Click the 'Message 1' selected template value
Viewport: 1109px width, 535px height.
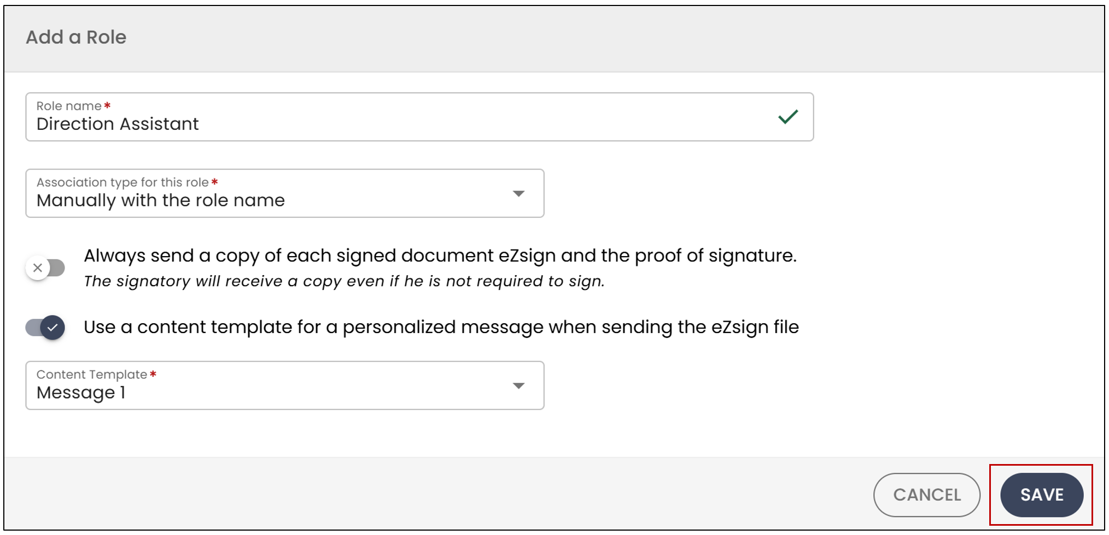pyautogui.click(x=81, y=393)
